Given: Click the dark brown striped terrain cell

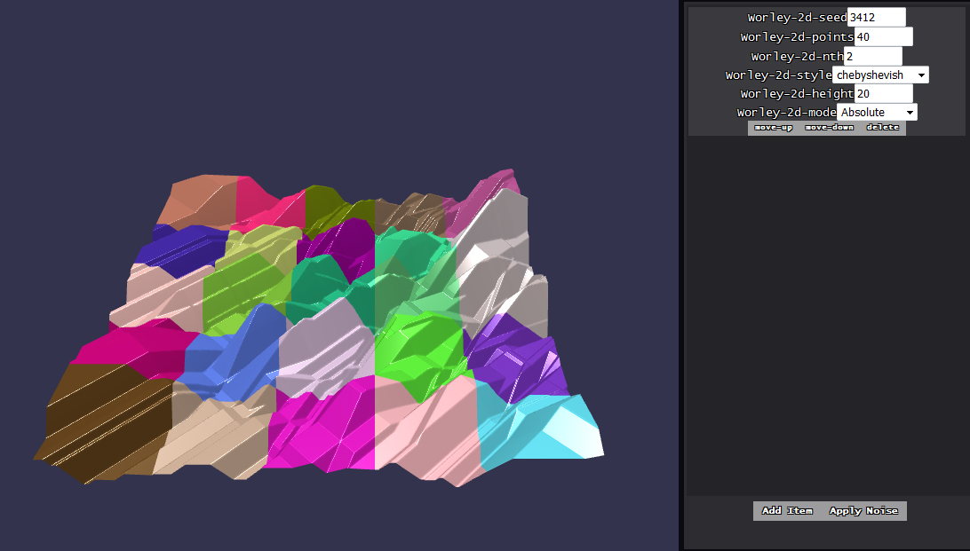Looking at the screenshot, I should [x=102, y=421].
